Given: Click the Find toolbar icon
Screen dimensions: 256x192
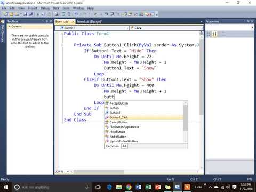Looking at the screenshot, I should click(x=57, y=14).
